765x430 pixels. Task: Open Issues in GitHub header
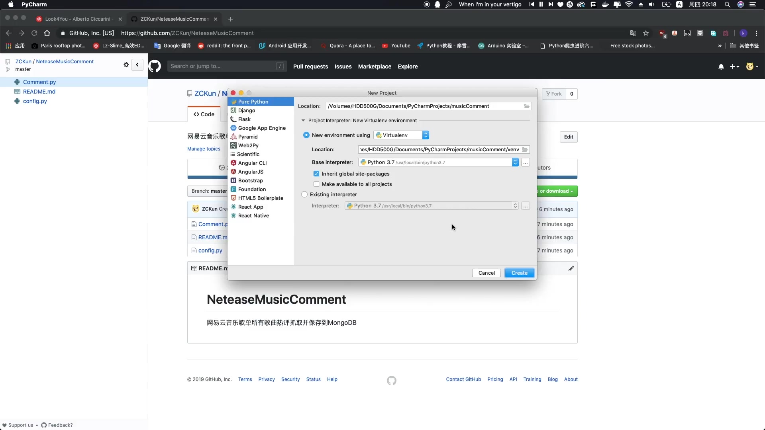click(x=343, y=66)
